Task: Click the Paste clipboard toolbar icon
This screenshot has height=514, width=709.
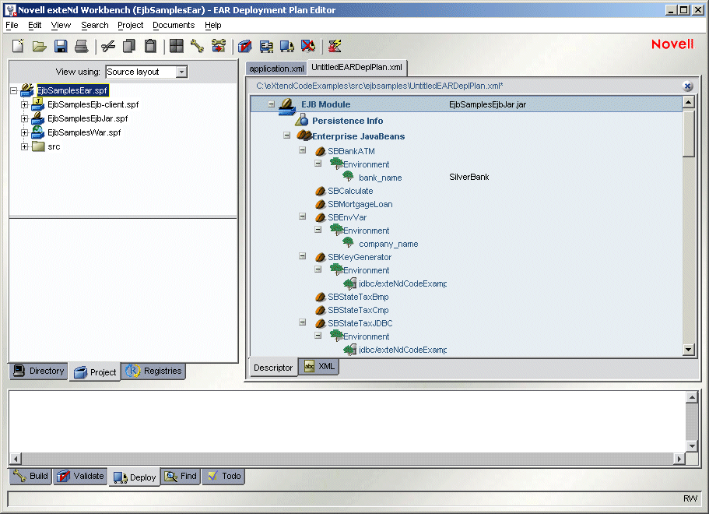Action: click(x=150, y=46)
